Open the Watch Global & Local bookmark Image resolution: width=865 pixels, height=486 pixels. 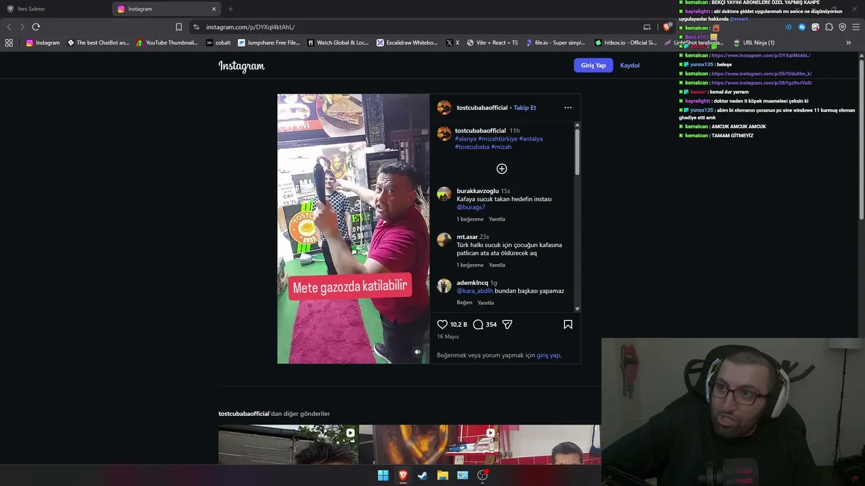pyautogui.click(x=338, y=43)
